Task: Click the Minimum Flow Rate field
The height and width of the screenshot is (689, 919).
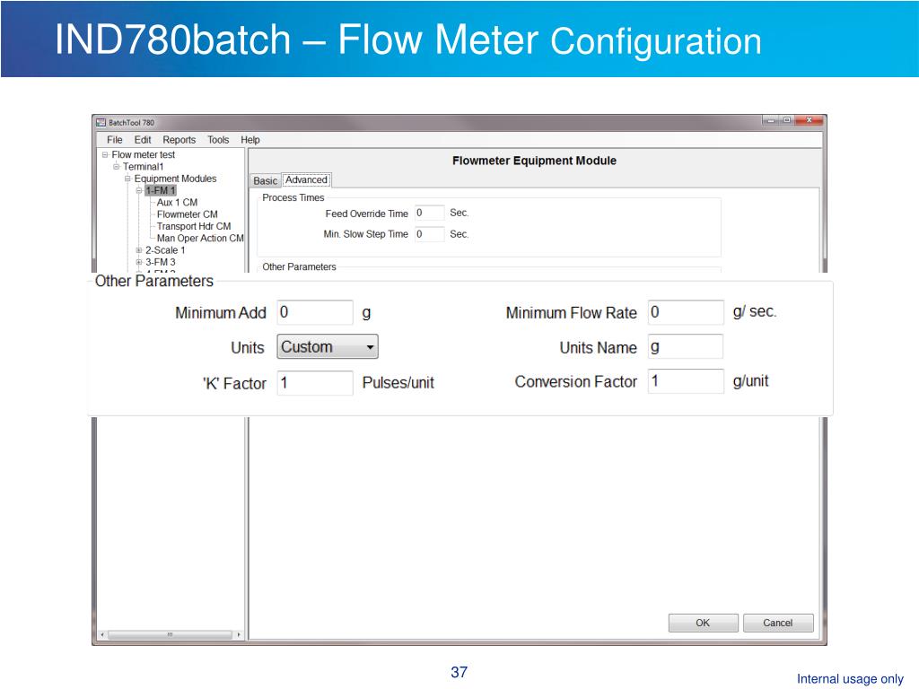Action: [686, 312]
